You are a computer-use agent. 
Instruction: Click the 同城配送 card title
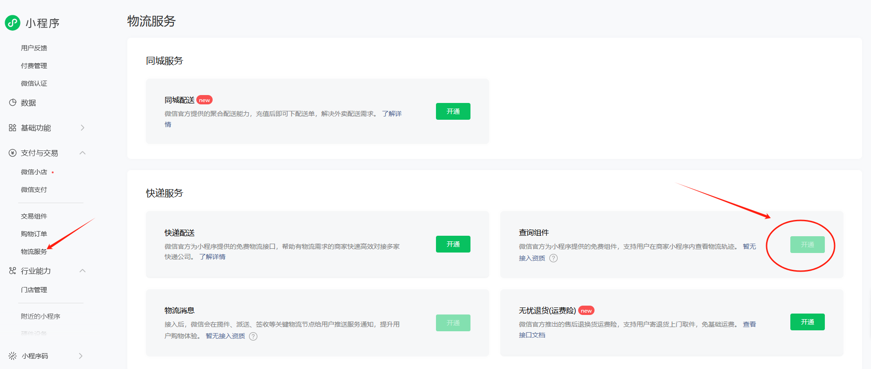(180, 100)
